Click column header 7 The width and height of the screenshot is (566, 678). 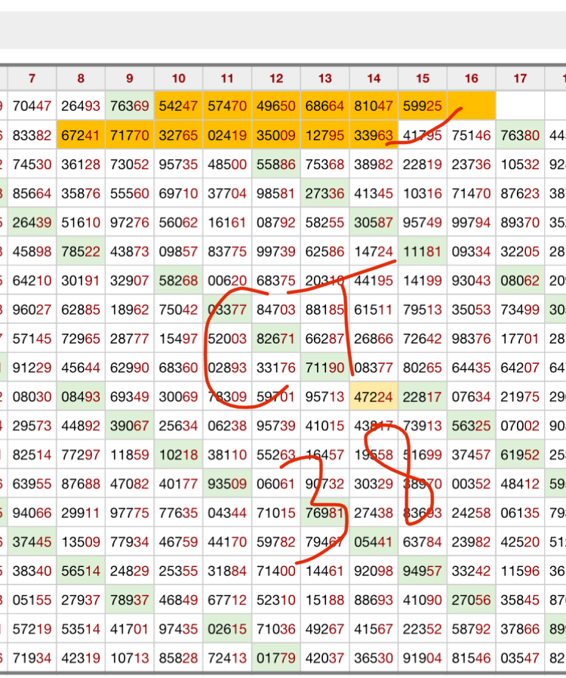(32, 79)
